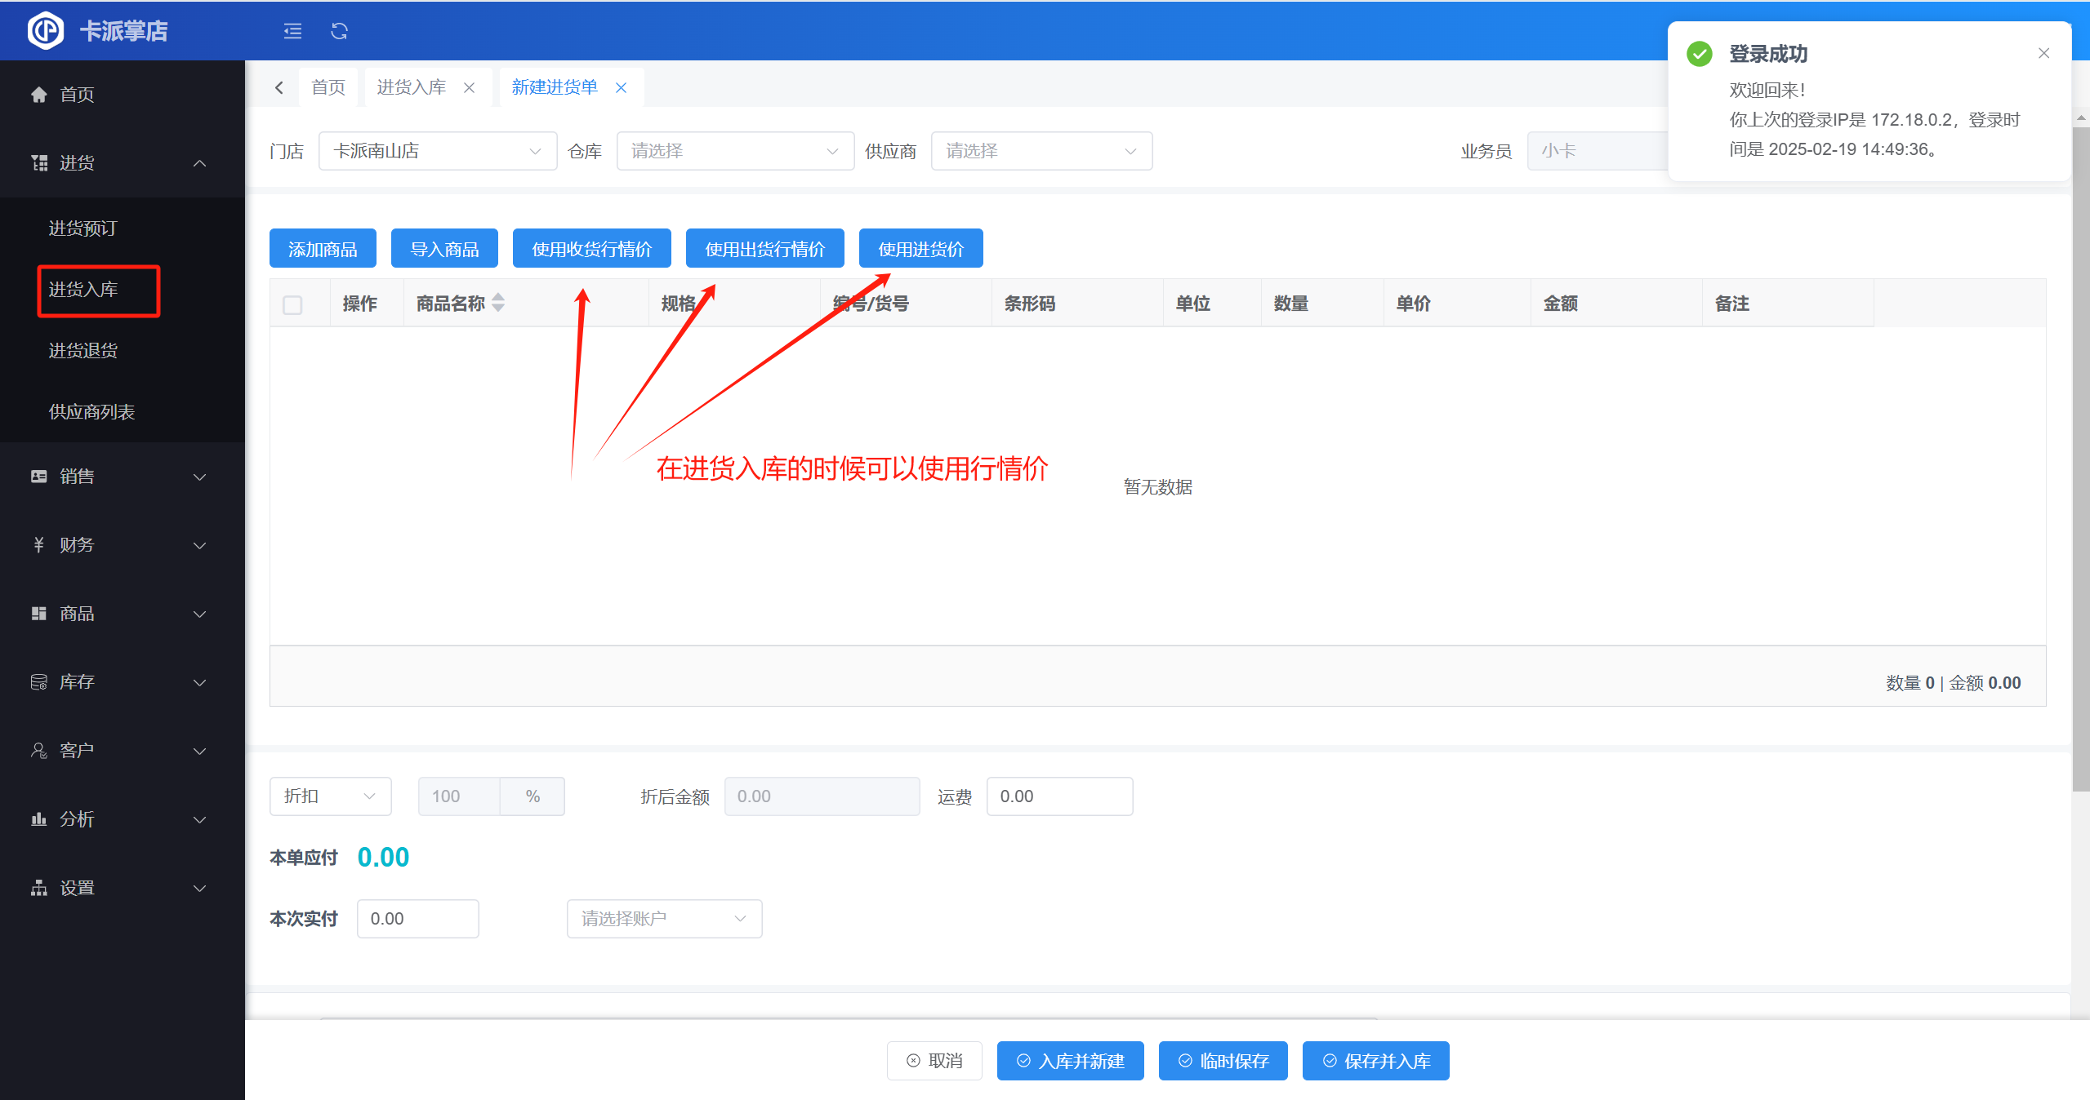This screenshot has width=2090, height=1100.
Task: Open the 请选择账户 dropdown
Action: pyautogui.click(x=663, y=919)
